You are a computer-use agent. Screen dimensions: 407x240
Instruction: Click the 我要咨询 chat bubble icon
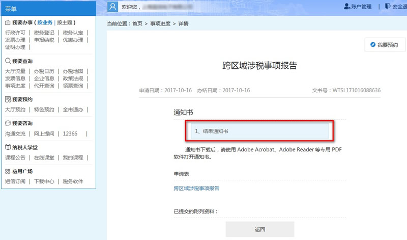[x=8, y=124]
